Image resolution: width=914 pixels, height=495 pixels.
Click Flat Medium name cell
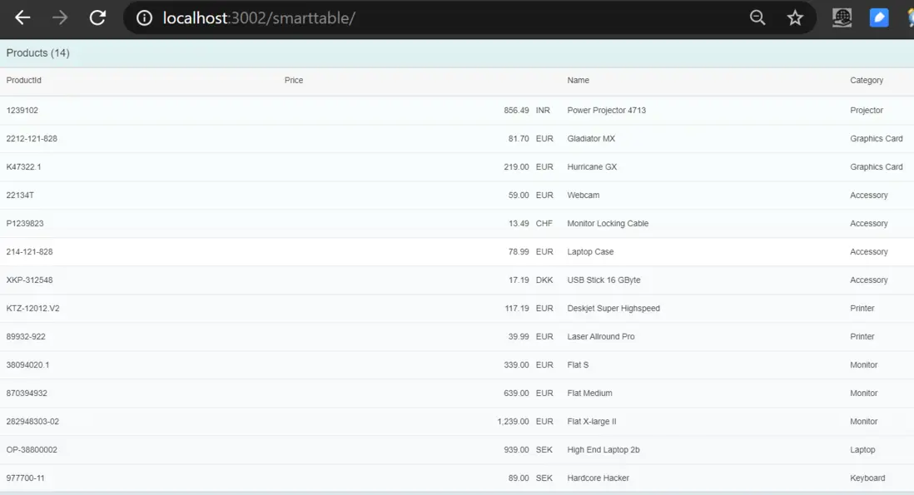coord(589,393)
